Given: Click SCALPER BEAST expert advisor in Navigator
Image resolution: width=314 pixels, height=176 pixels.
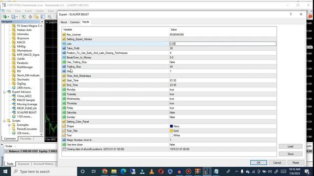Looking at the screenshot, I should (x=26, y=112).
